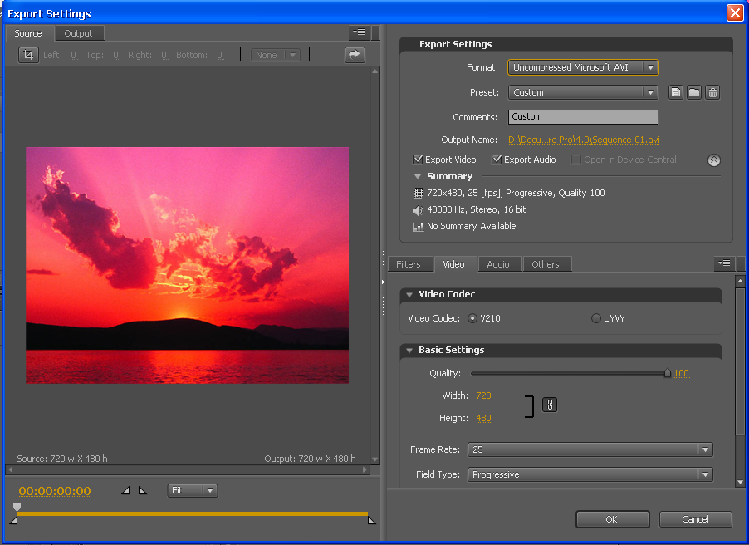Open the Format dropdown
The height and width of the screenshot is (545, 749).
click(x=583, y=67)
